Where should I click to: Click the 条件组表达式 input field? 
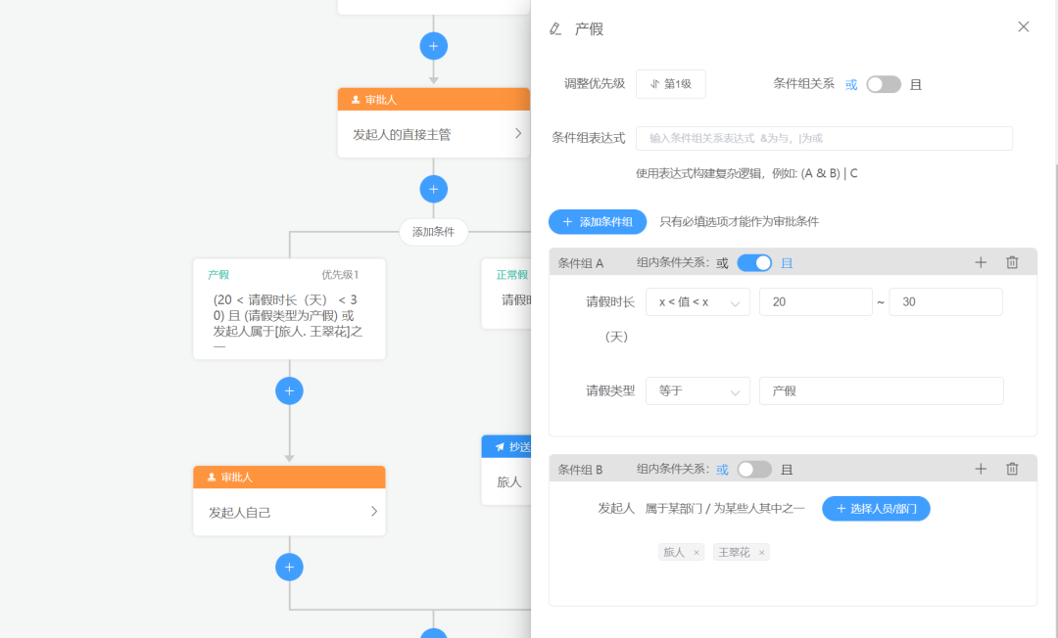[824, 138]
